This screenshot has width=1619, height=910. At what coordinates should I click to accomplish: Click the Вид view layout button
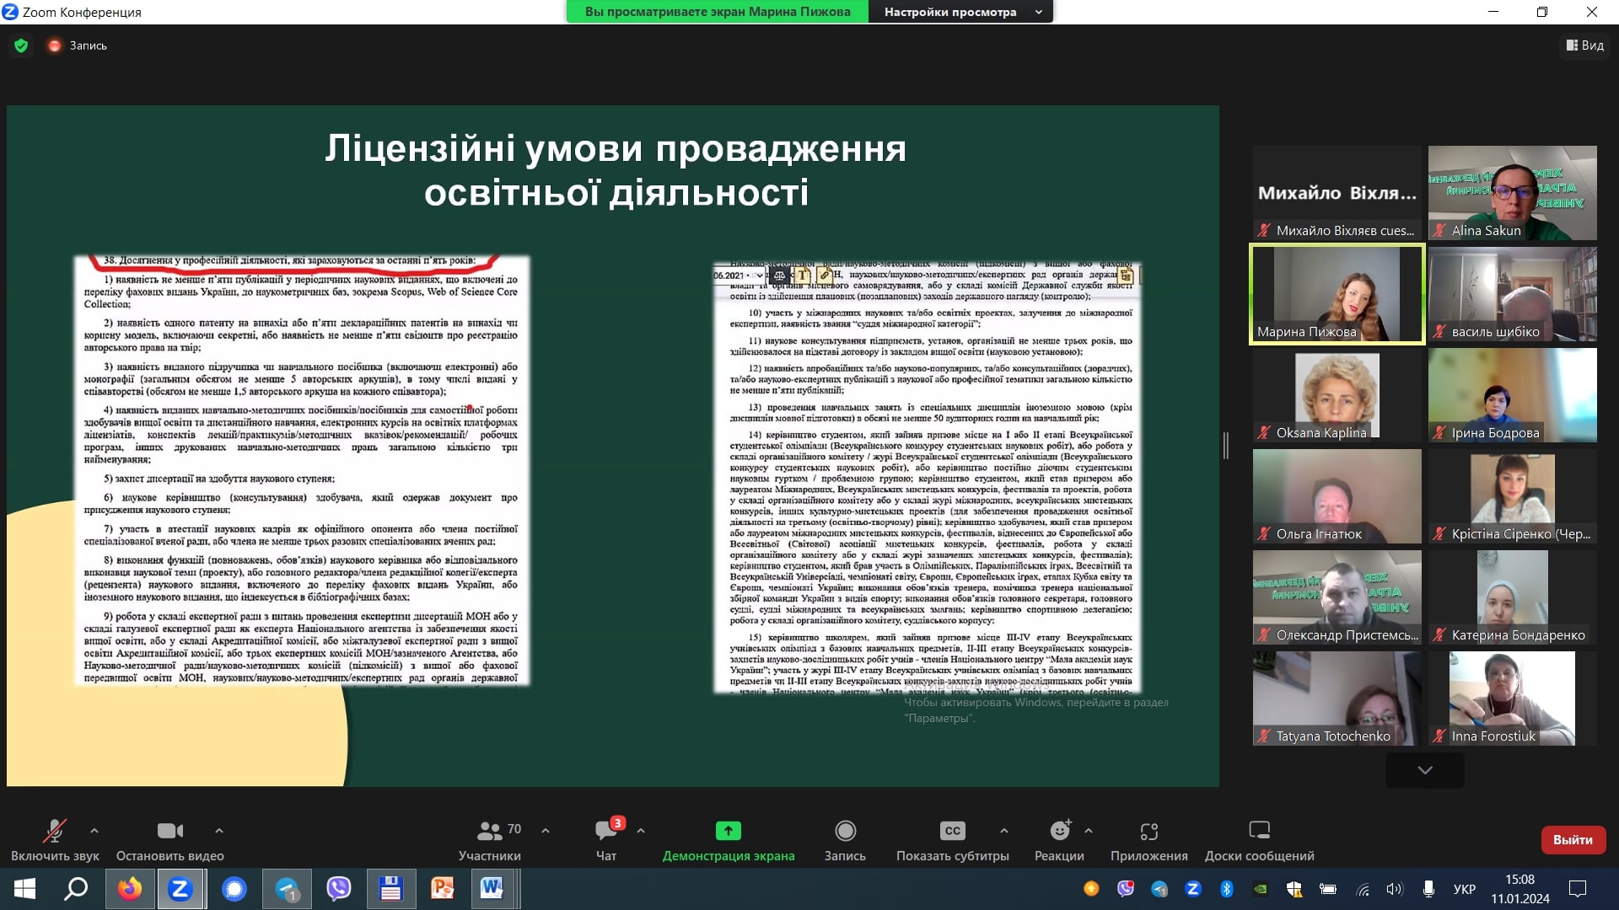point(1585,45)
